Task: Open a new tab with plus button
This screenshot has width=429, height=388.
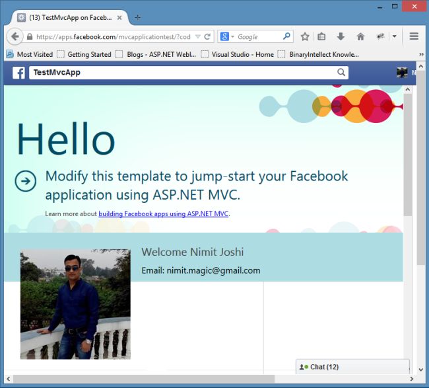Action: pyautogui.click(x=138, y=18)
